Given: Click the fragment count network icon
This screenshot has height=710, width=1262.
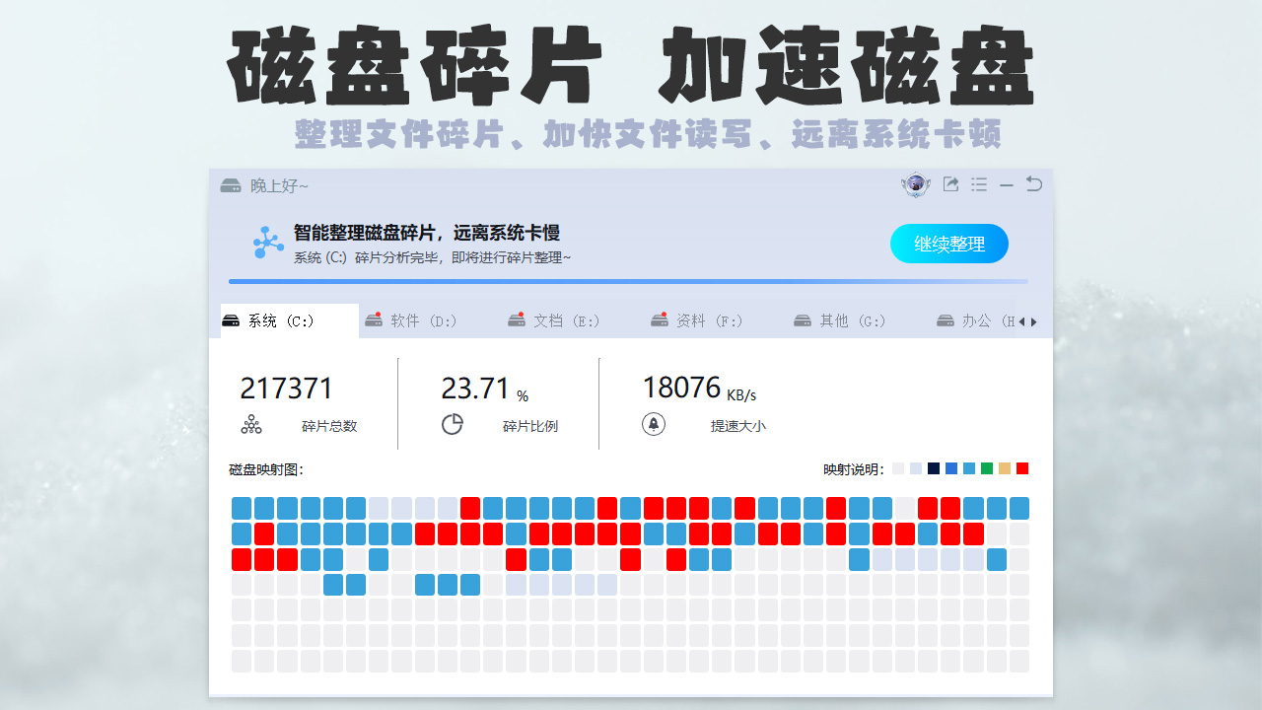Looking at the screenshot, I should 251,422.
